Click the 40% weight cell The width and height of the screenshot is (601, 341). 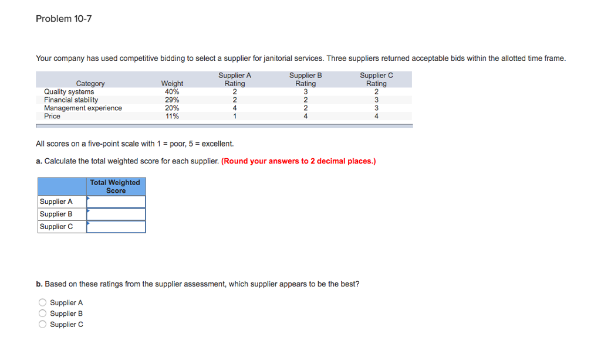[x=172, y=92]
